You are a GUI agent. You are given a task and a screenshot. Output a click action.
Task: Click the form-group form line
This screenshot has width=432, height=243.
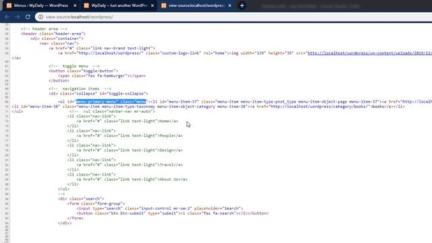(x=96, y=204)
